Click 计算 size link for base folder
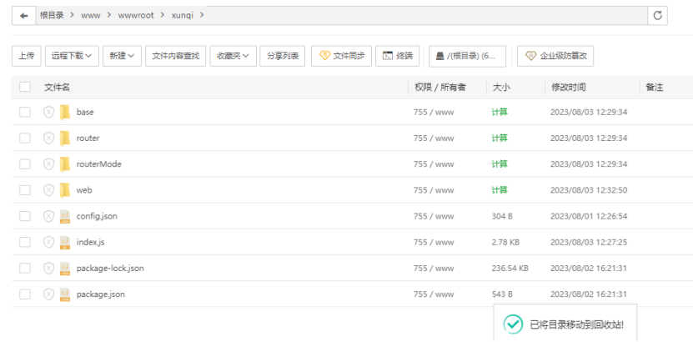The image size is (693, 342). click(x=500, y=112)
